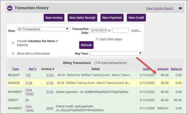
Task: Open Visa *4242 payment dated 3/11/2020
Action: coord(30,108)
